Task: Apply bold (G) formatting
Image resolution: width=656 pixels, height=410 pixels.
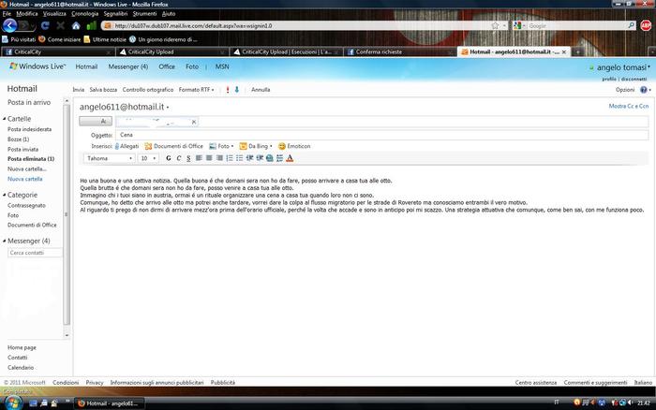Action: (168, 158)
